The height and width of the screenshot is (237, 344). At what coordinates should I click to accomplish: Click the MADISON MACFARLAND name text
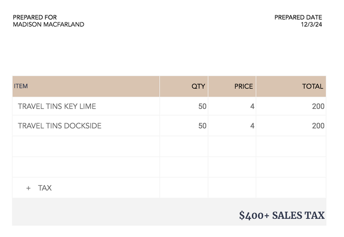pos(49,24)
